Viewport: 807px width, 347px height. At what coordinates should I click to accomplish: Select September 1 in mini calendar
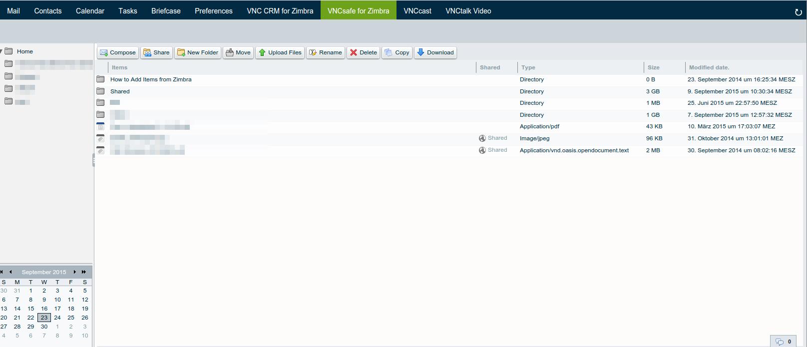click(30, 291)
